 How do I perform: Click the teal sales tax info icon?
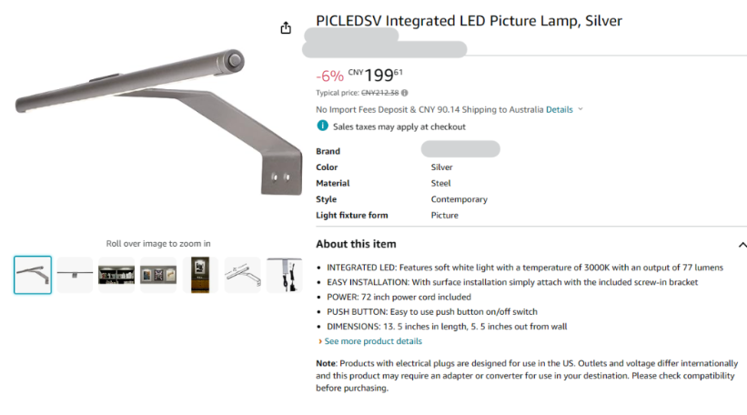[322, 127]
